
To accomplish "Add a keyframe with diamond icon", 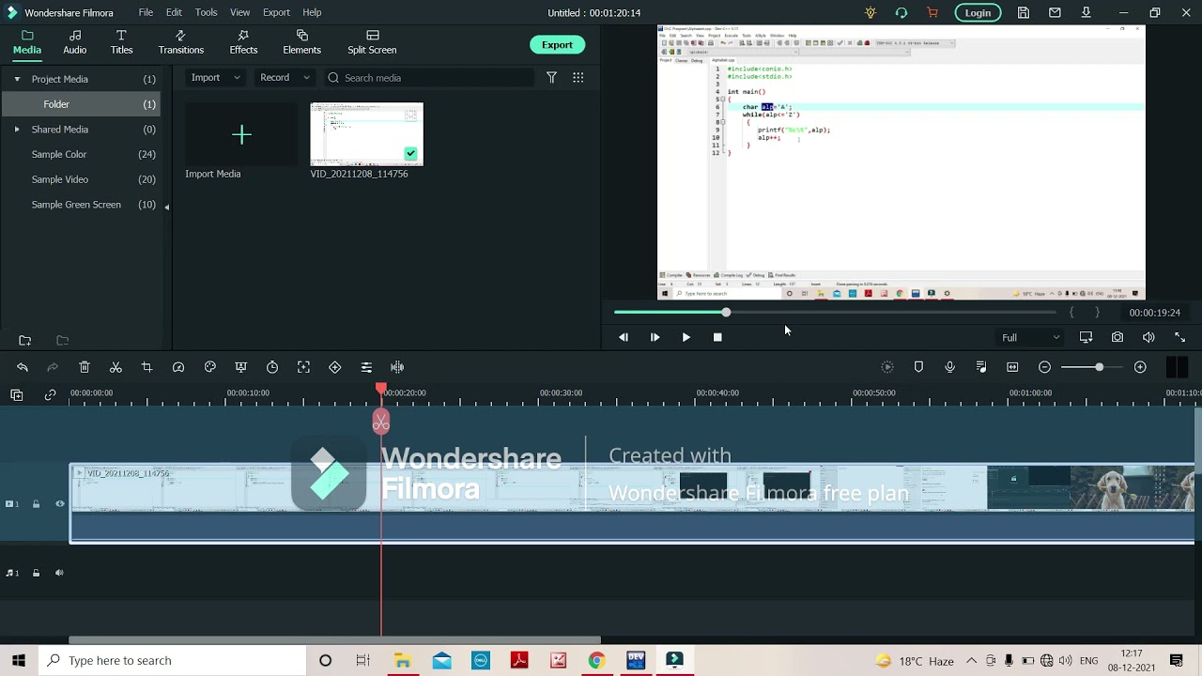I will [335, 367].
